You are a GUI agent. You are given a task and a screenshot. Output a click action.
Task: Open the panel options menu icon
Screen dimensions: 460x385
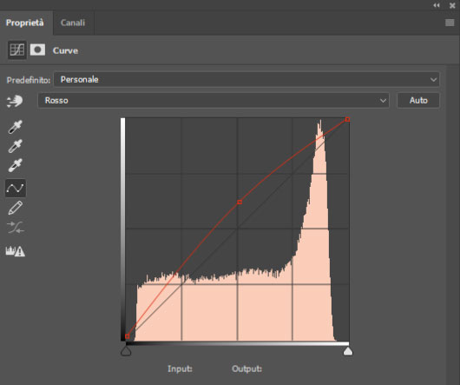point(450,23)
